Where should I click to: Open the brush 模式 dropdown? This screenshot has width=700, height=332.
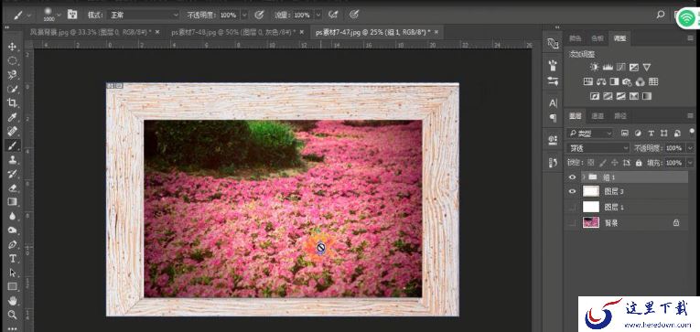click(x=144, y=15)
